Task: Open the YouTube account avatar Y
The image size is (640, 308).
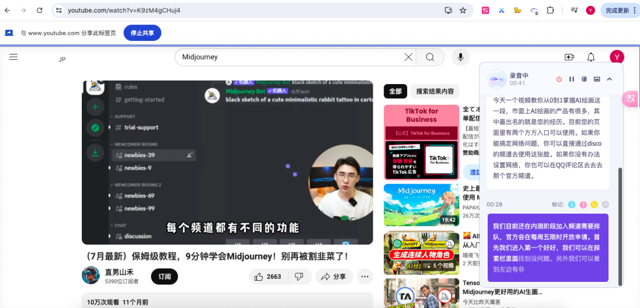Action: [x=617, y=57]
